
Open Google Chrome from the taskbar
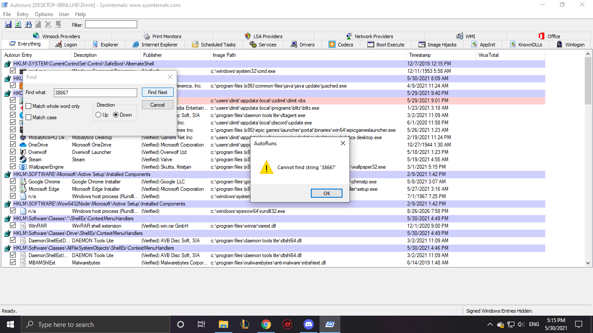[266, 324]
